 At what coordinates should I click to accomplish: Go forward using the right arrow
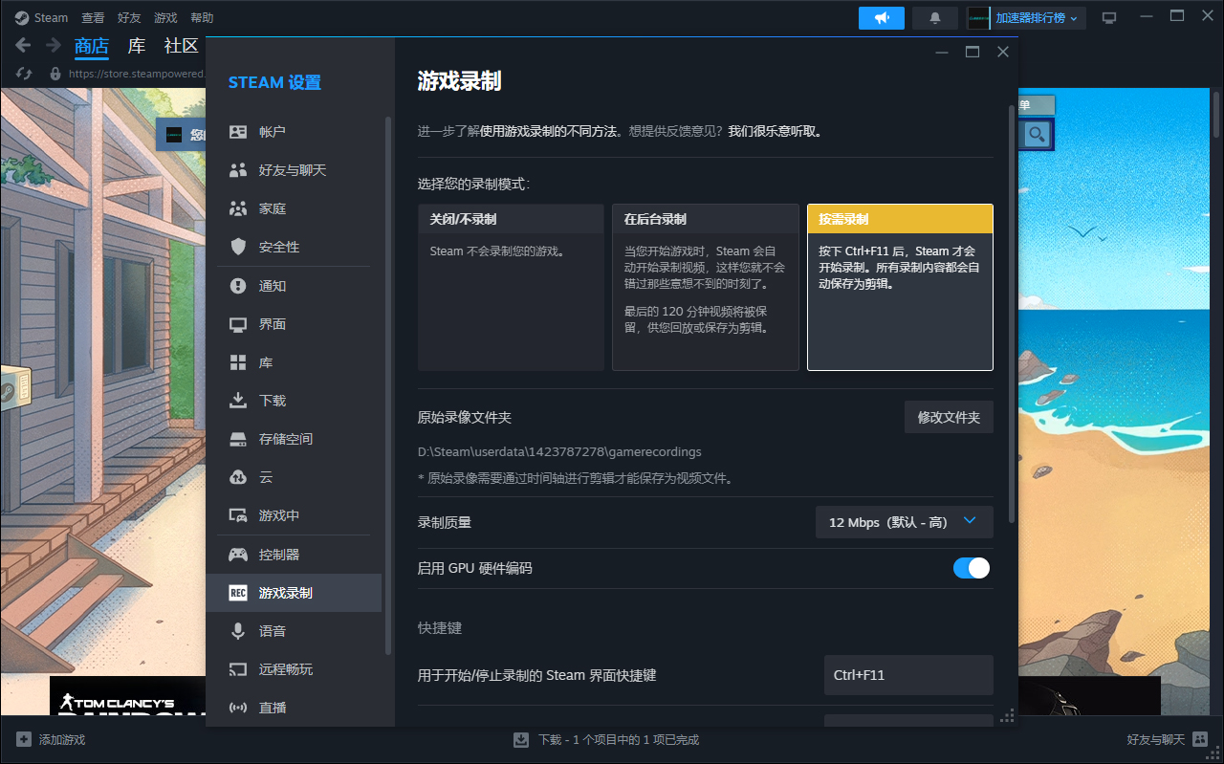coord(54,45)
